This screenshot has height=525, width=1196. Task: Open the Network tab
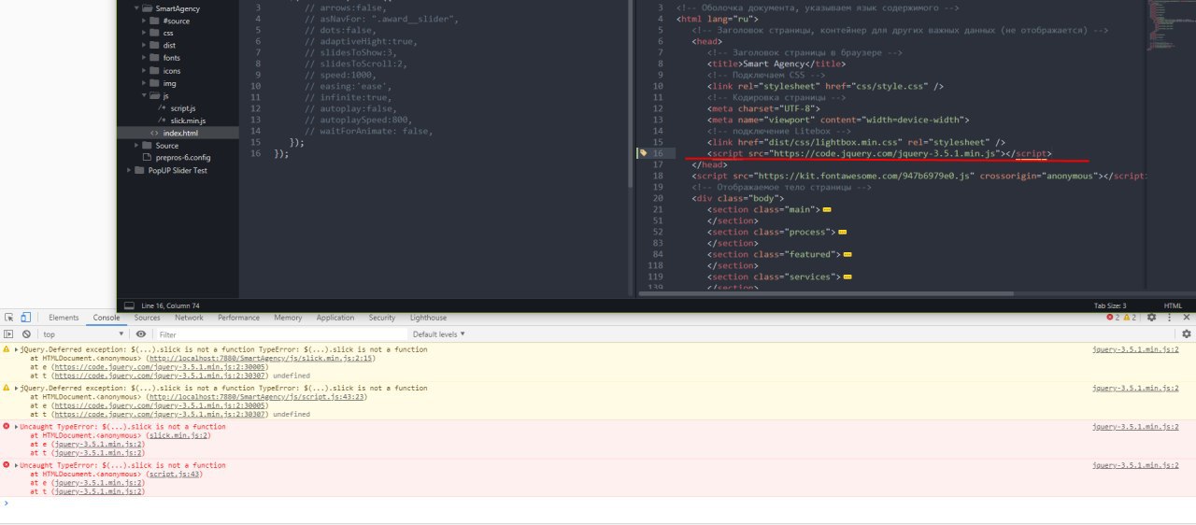click(x=189, y=318)
